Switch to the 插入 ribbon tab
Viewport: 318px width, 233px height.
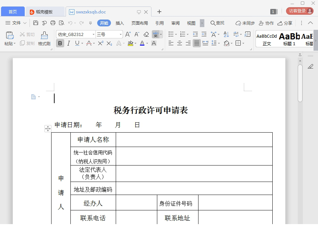point(120,23)
